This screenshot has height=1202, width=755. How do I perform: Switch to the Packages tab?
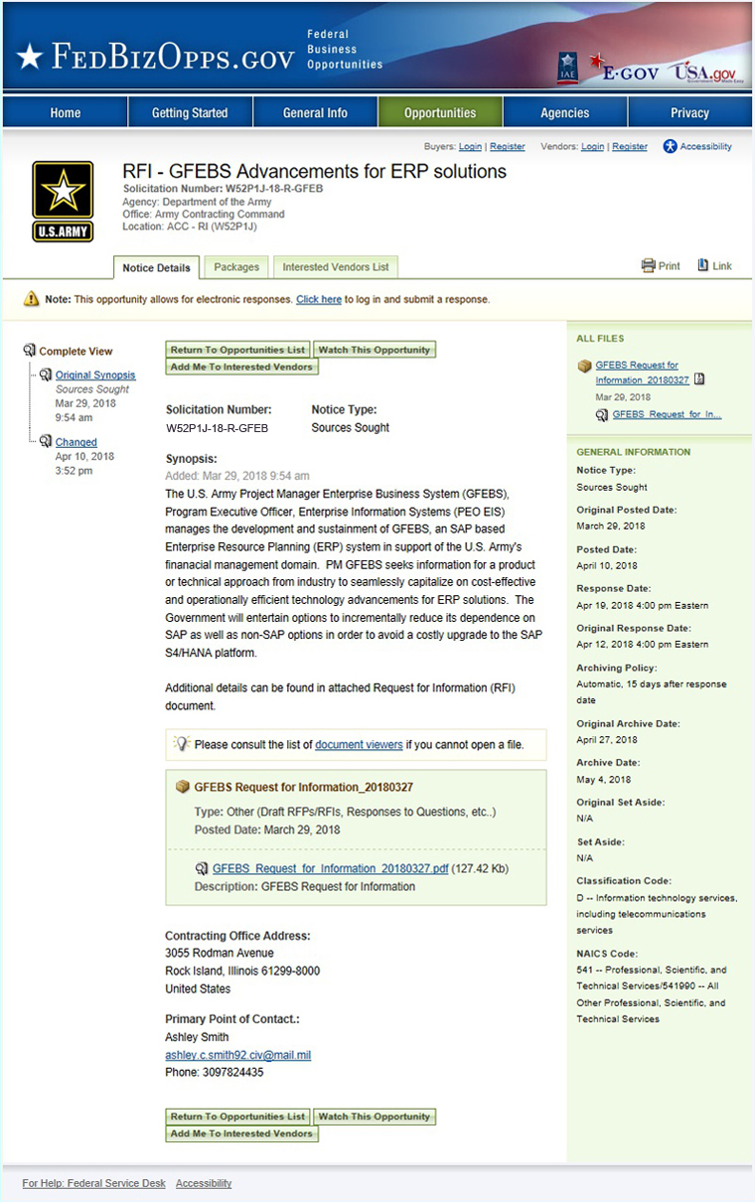(x=236, y=267)
